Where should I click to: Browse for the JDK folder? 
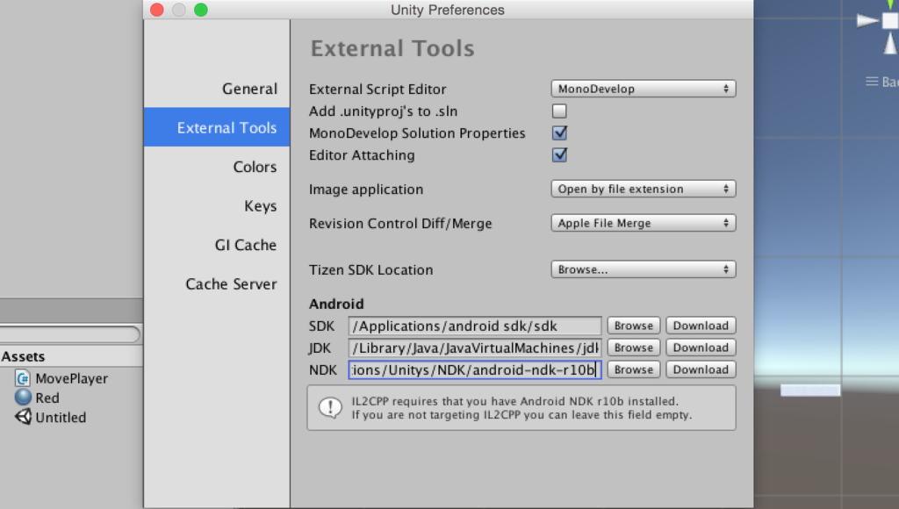click(x=634, y=348)
